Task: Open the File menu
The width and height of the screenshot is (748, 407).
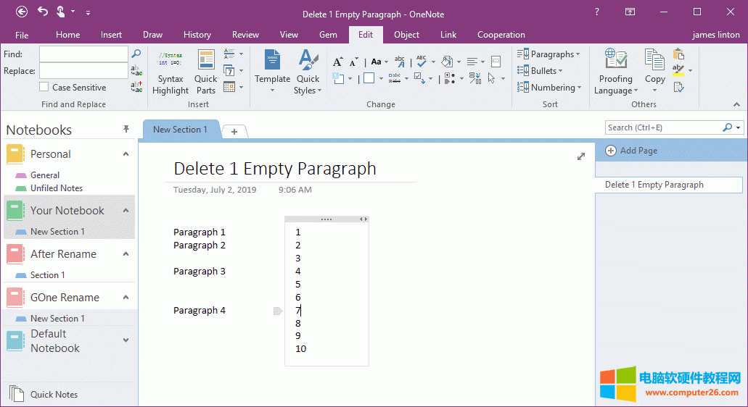Action: pos(22,35)
